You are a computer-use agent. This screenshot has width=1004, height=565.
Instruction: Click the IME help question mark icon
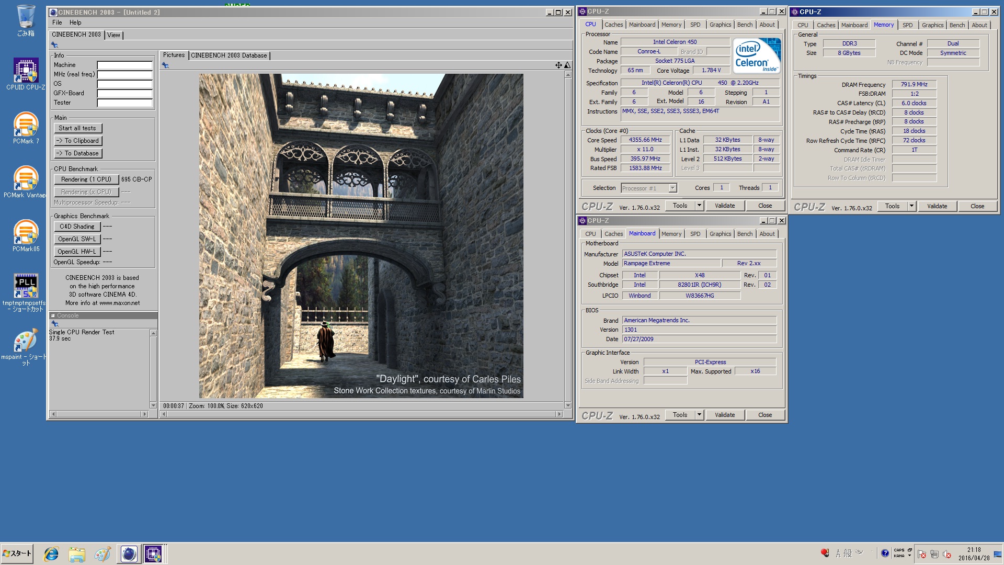coord(885,553)
